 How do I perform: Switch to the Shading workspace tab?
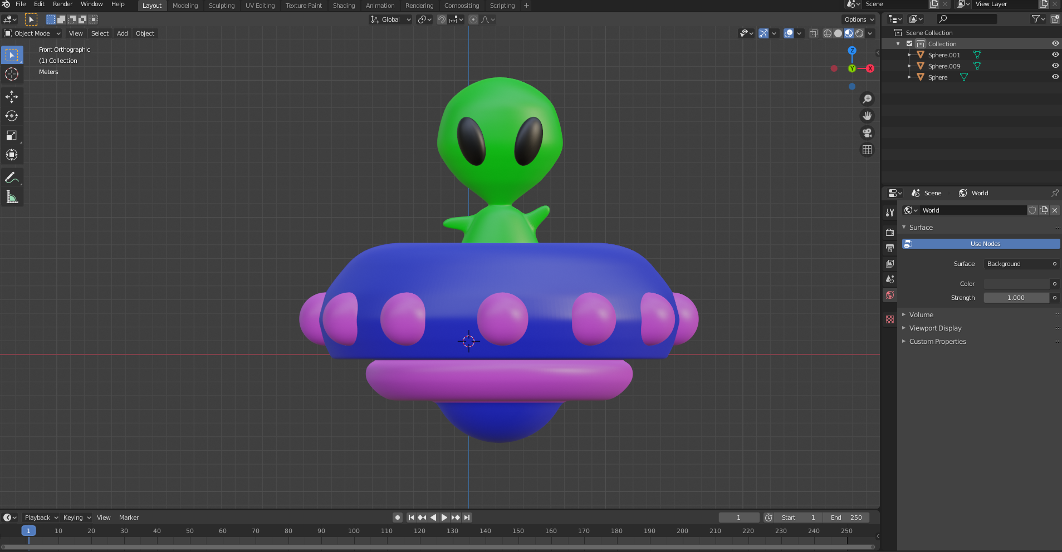pos(343,6)
